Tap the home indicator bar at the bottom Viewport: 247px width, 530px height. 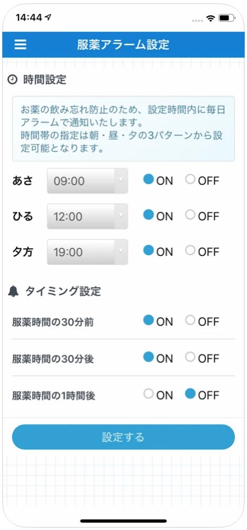(123, 521)
